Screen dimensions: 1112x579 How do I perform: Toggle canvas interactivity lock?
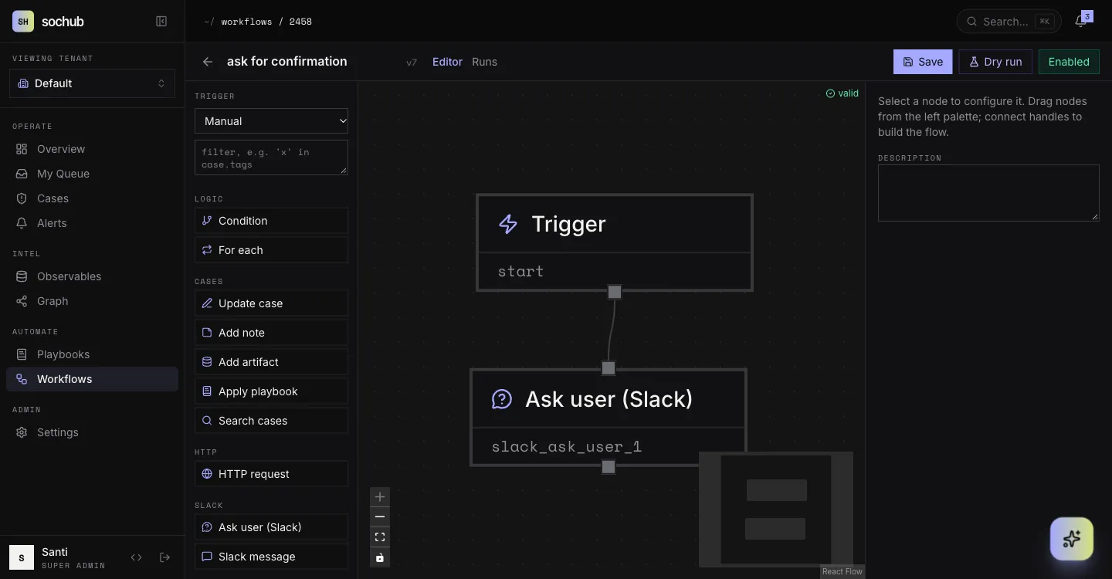[x=380, y=557]
